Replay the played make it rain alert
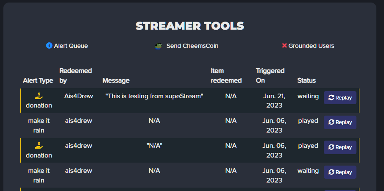 340,122
